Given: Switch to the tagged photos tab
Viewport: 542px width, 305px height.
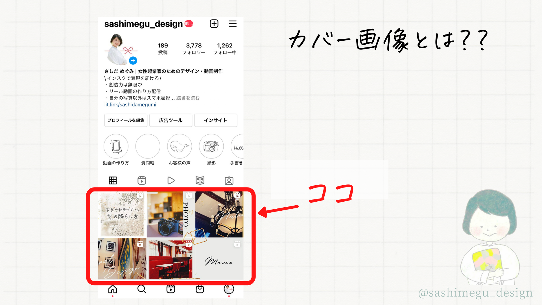Looking at the screenshot, I should tap(229, 180).
